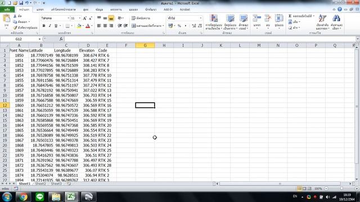Image resolution: width=360 pixels, height=202 pixels.
Task: Select the Format Painter brush
Action: click(15, 27)
